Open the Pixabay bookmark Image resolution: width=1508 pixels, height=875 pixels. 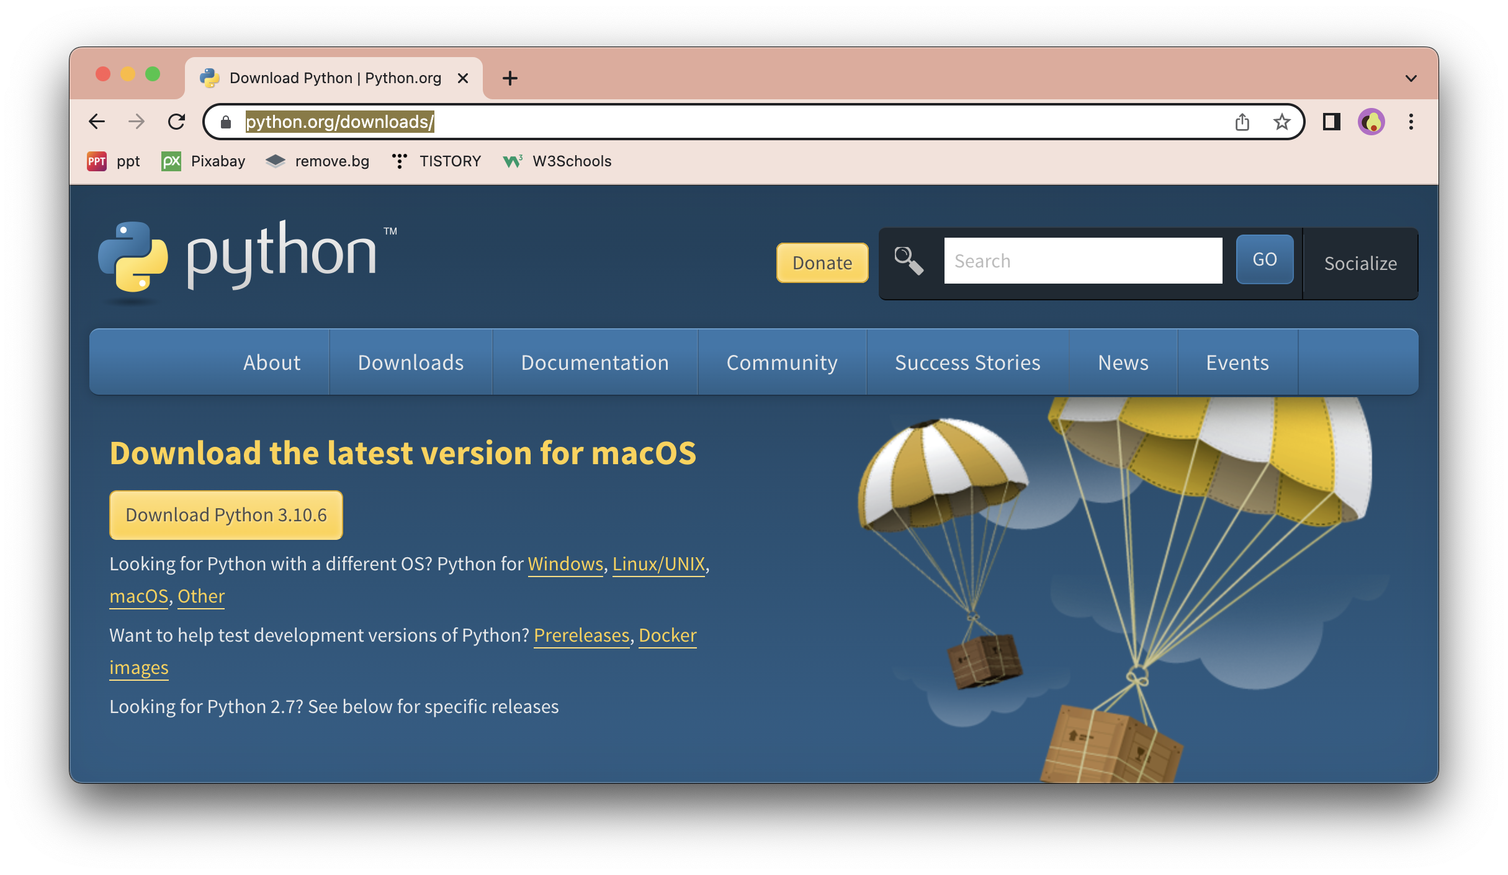(x=204, y=161)
